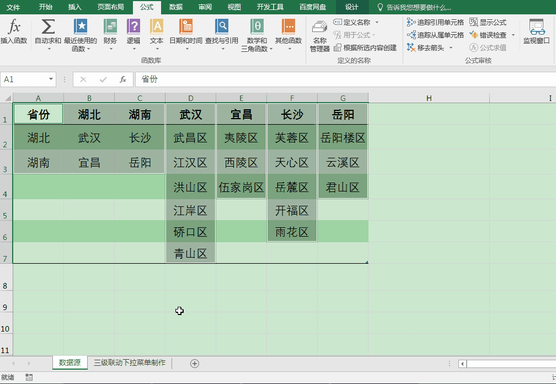Image resolution: width=556 pixels, height=384 pixels.
Task: Open the Financial (财务) functions icon
Action: point(110,27)
